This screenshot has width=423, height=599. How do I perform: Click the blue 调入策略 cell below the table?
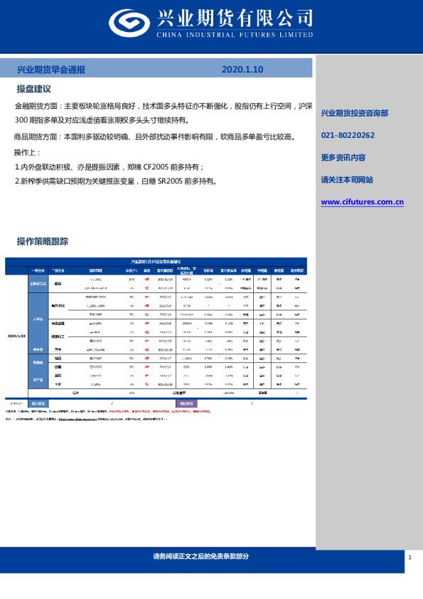pos(38,403)
